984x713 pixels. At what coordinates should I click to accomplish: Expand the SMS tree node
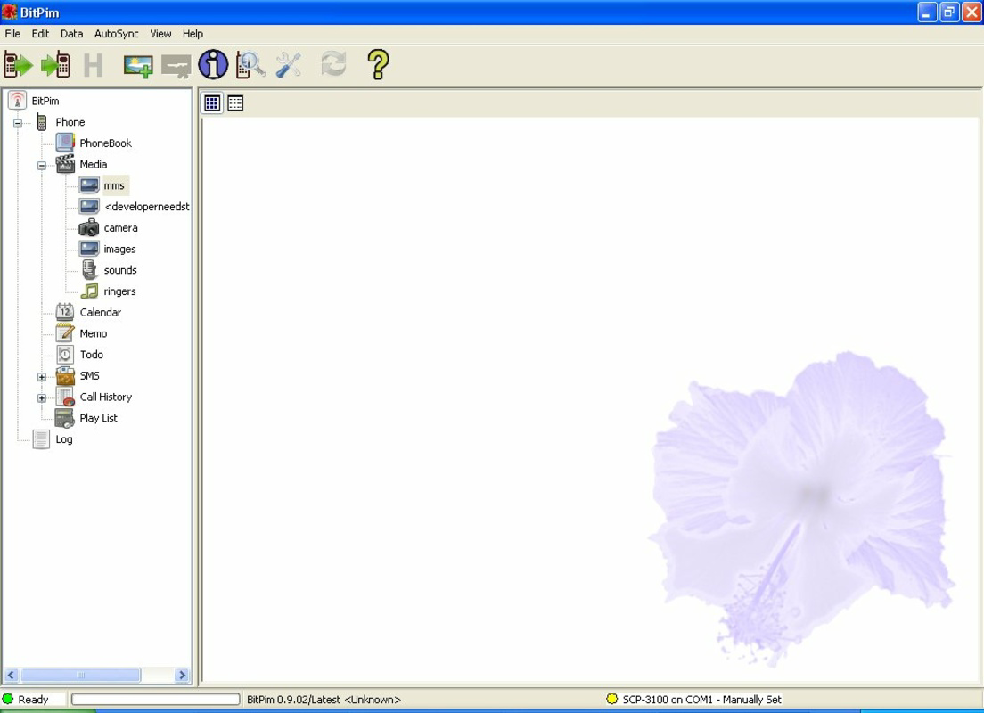coord(41,377)
